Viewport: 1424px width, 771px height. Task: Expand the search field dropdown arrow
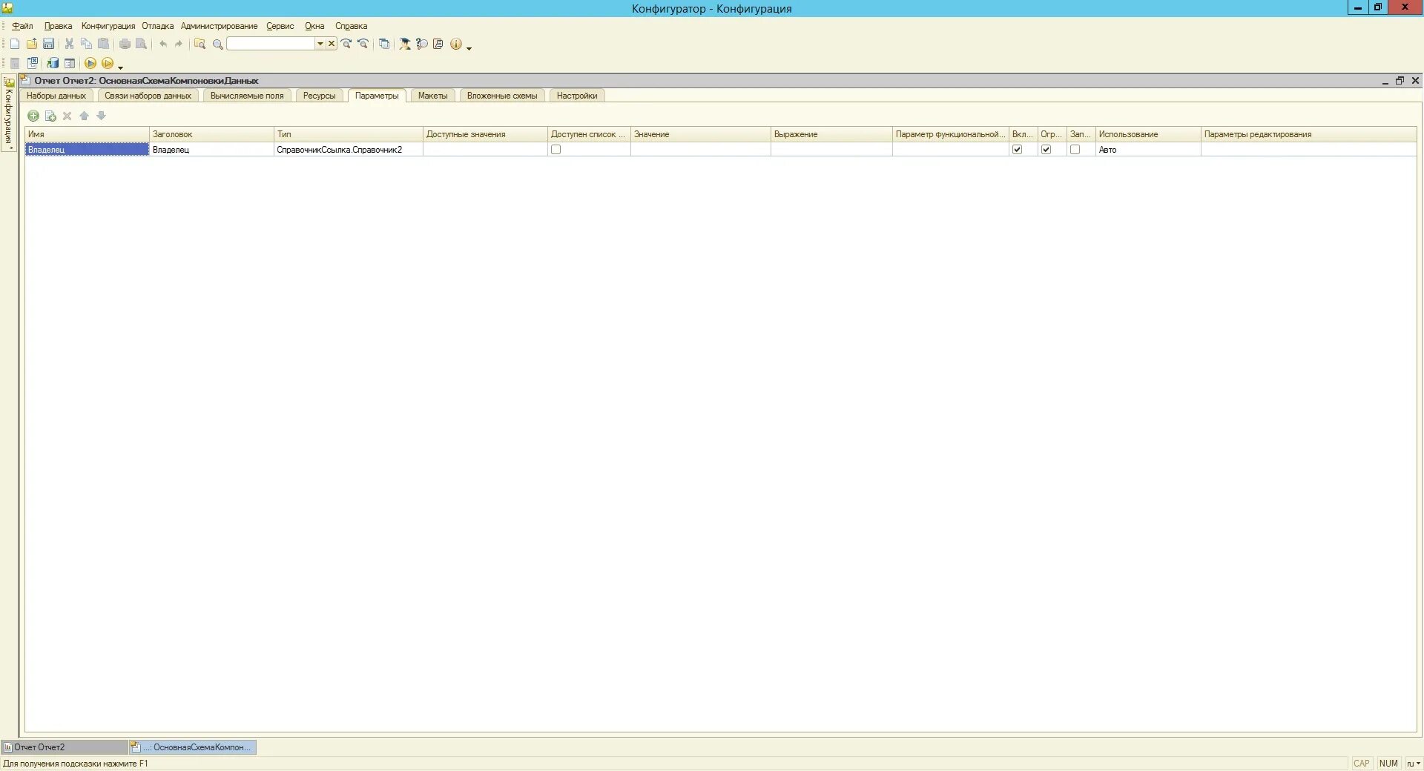coord(320,44)
